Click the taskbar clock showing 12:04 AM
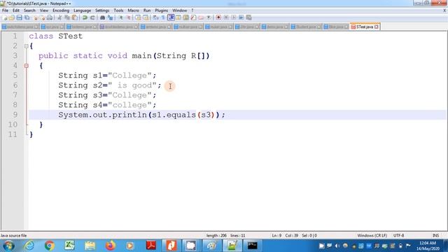Screen dimensions: 448x252 pos(428,246)
